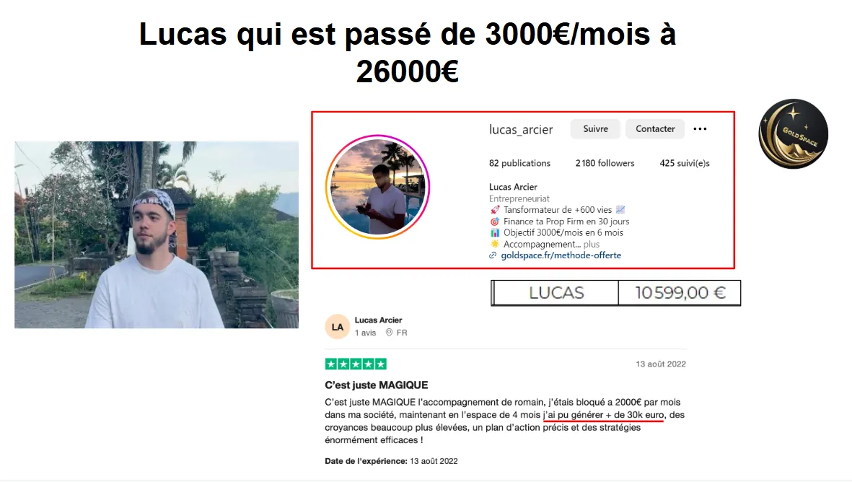Open the 2 180 followers list

click(x=605, y=163)
